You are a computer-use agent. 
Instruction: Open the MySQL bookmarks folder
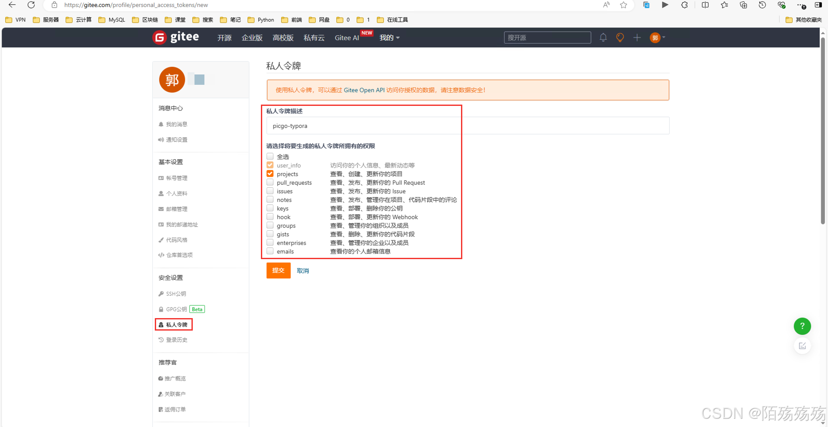[112, 20]
